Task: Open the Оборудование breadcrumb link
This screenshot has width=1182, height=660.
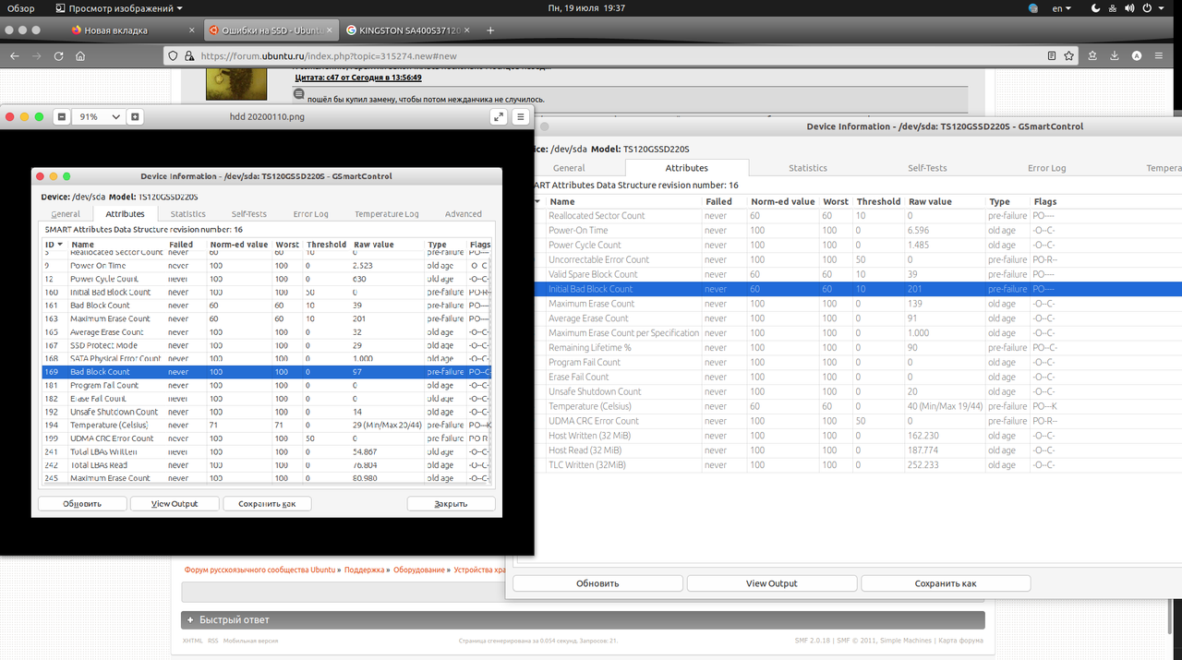Action: tap(419, 570)
